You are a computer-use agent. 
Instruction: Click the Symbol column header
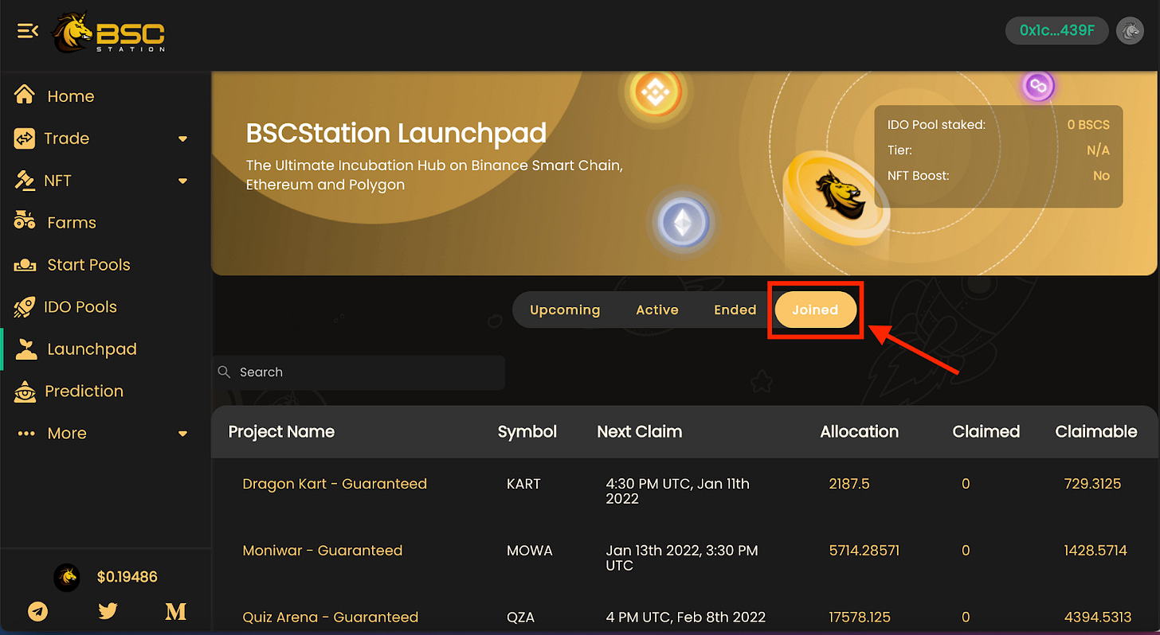coord(527,432)
